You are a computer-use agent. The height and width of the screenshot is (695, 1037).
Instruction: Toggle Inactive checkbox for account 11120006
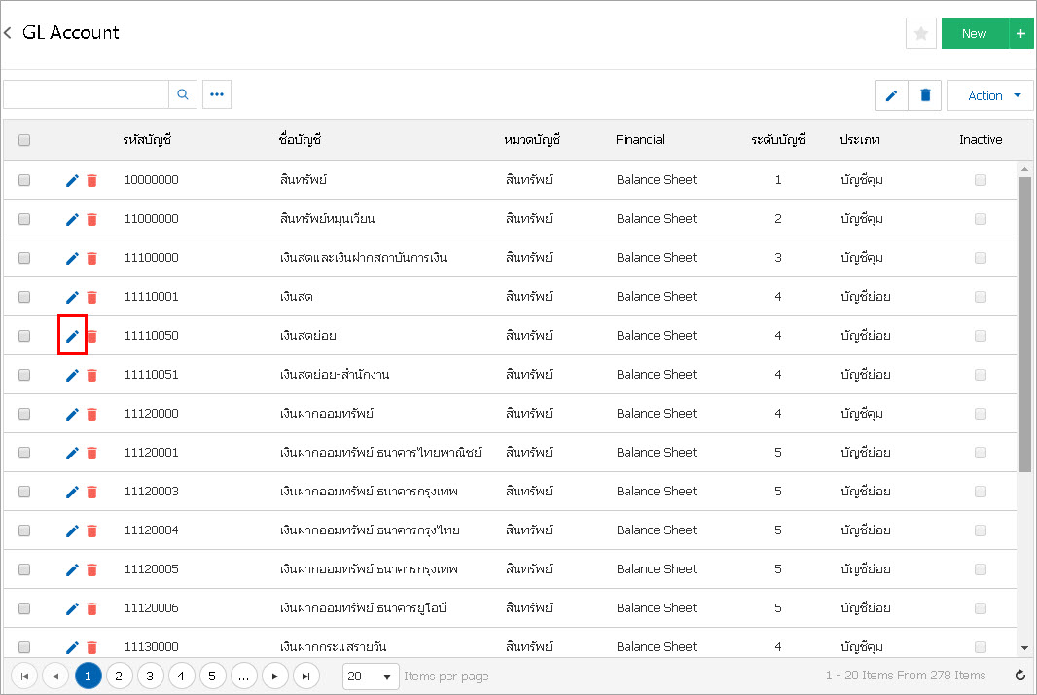(x=981, y=608)
